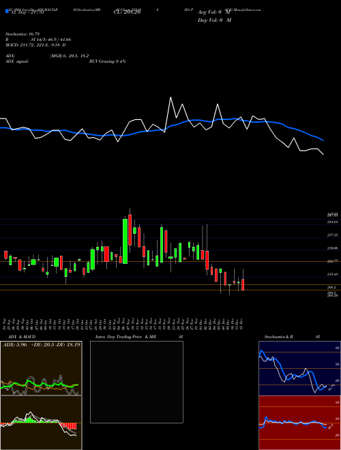Click the 237.33 price axis label
The image size is (341, 450).
click(332, 235)
